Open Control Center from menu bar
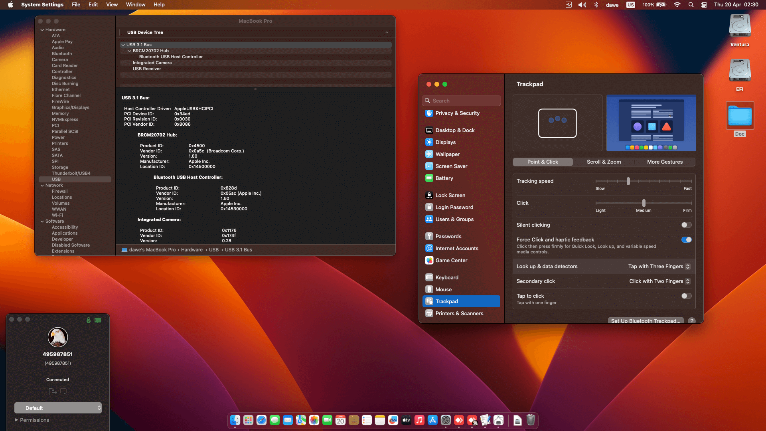Image resolution: width=766 pixels, height=431 pixels. point(704,5)
